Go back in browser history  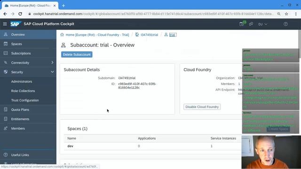pos(5,14)
